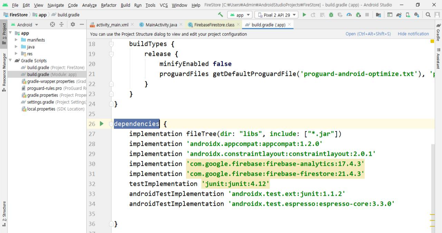442x233 pixels.
Task: Click the user account avatar icon
Action: click(436, 15)
